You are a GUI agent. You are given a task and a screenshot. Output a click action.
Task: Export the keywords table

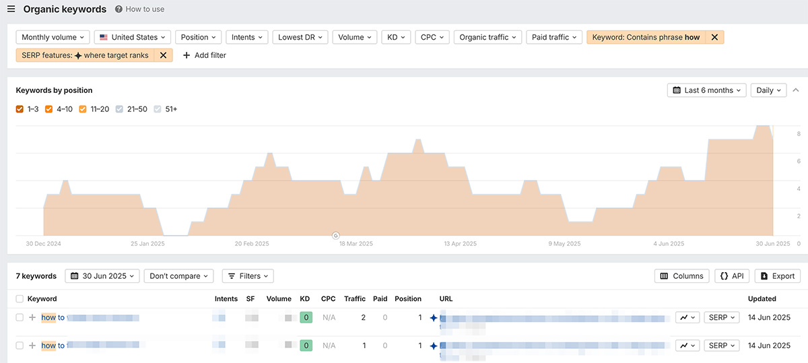[778, 276]
